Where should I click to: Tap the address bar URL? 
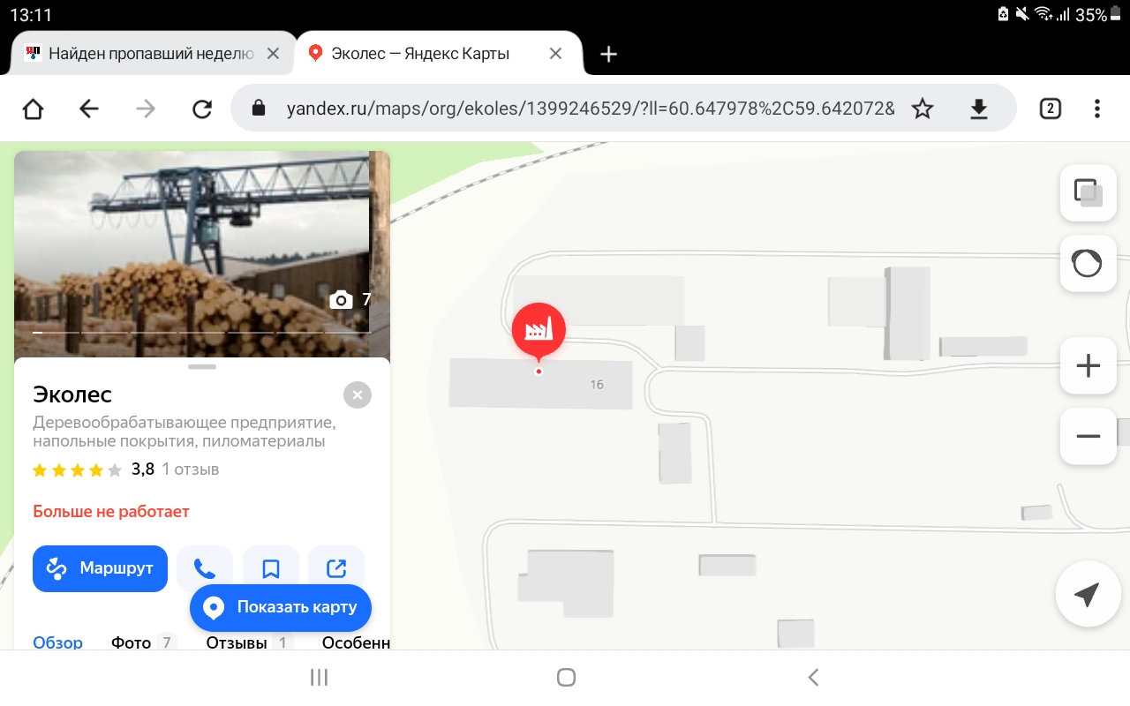coord(590,109)
